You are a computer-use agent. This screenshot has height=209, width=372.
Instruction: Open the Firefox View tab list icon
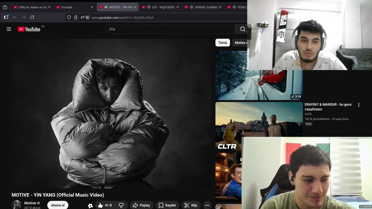coord(5,7)
